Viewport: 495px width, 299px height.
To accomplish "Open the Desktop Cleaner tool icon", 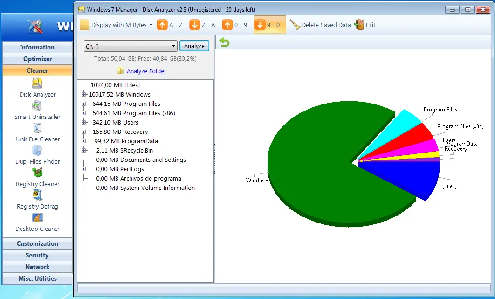I will click(37, 217).
